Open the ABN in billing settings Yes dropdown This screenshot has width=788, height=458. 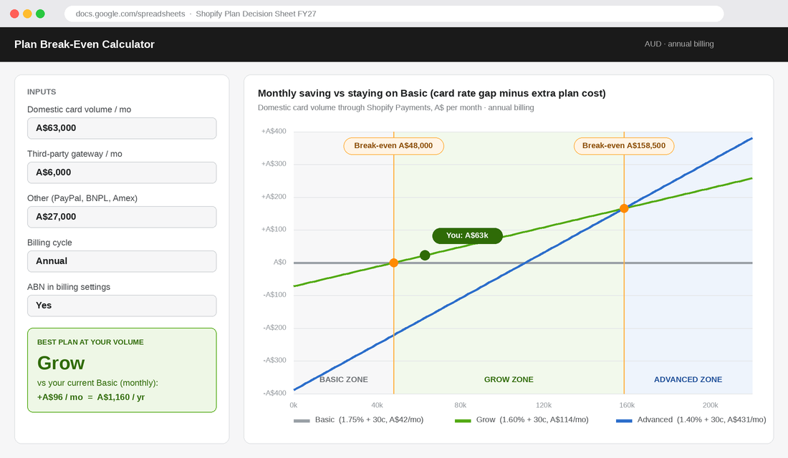122,306
